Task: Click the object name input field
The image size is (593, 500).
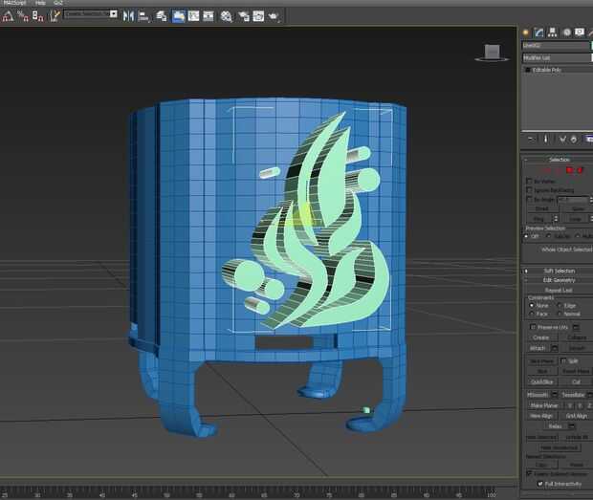Action: coord(556,46)
